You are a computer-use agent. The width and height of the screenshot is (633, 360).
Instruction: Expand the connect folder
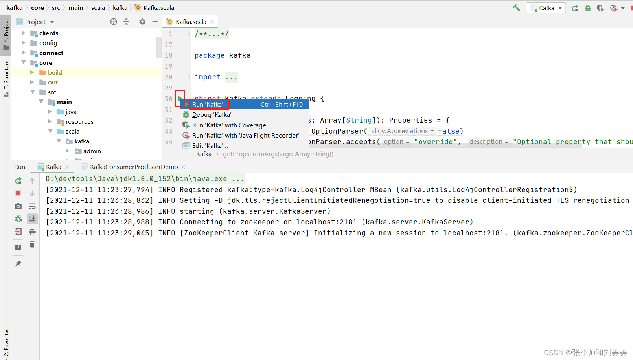23,53
